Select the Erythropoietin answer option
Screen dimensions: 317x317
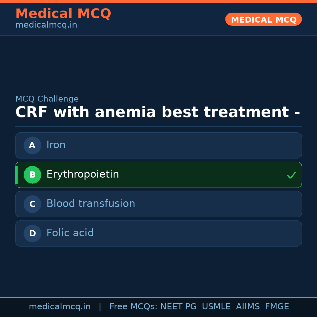tap(158, 175)
